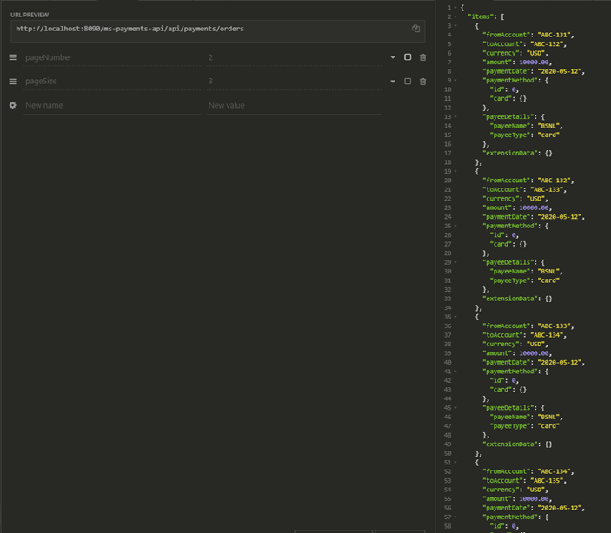
Task: Click the gear icon beside New name
Action: coord(12,105)
